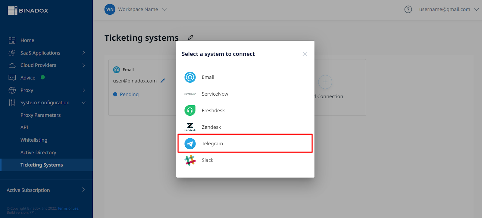Open API submenu item
Screen dimensions: 482x218
coord(24,128)
